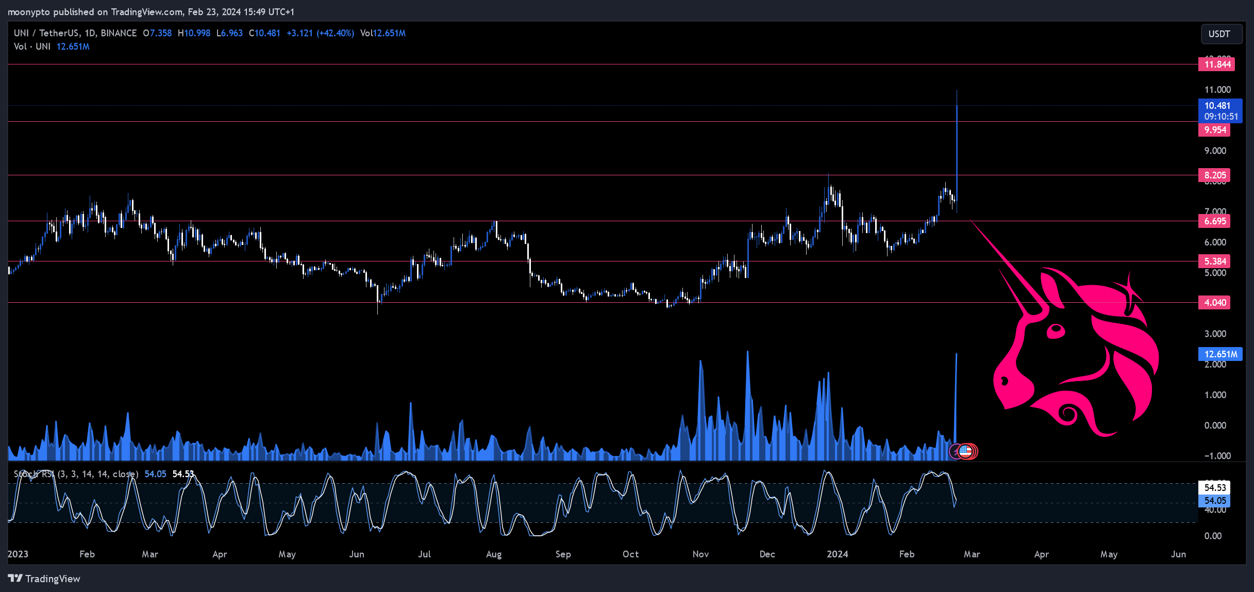Screen dimensions: 1254x592
Task: Click the 54.53 Stoch RSI axis label
Action: 1214,487
